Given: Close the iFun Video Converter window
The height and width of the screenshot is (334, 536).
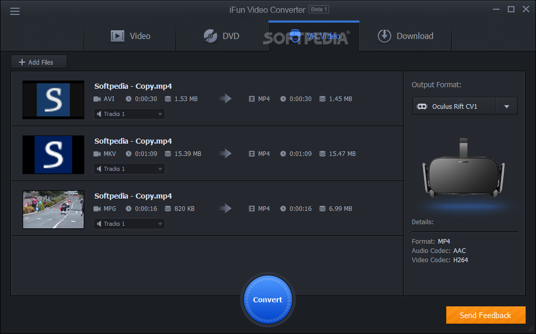Looking at the screenshot, I should coord(526,9).
